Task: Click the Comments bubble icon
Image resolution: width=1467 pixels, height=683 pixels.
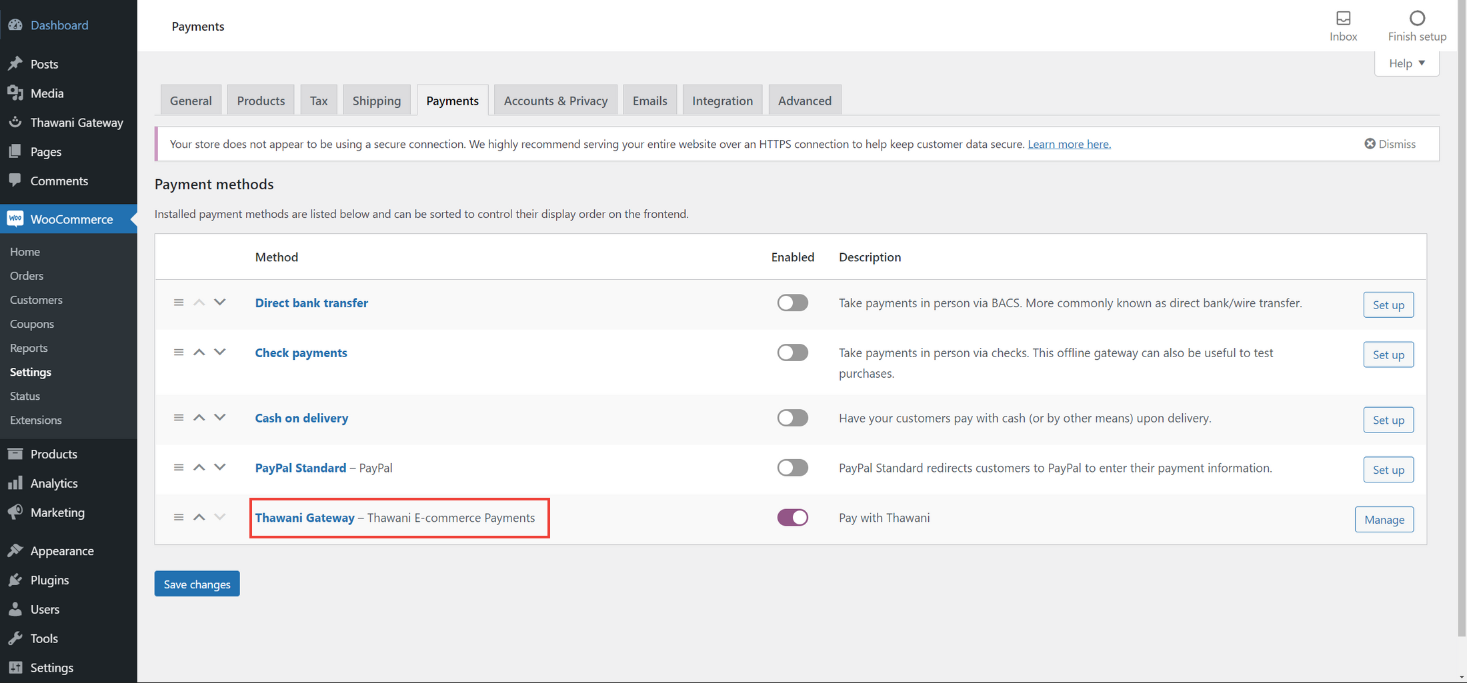Action: [15, 181]
